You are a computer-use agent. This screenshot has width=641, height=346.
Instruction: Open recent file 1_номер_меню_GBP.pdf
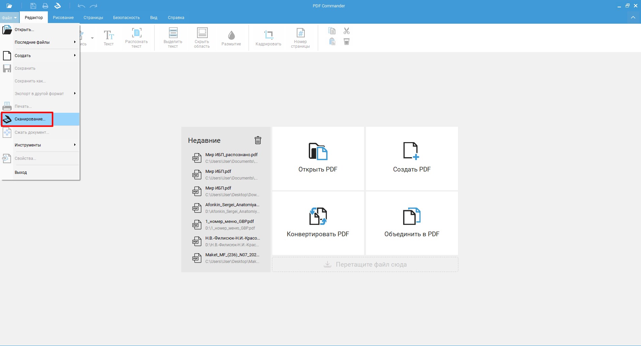226,225
